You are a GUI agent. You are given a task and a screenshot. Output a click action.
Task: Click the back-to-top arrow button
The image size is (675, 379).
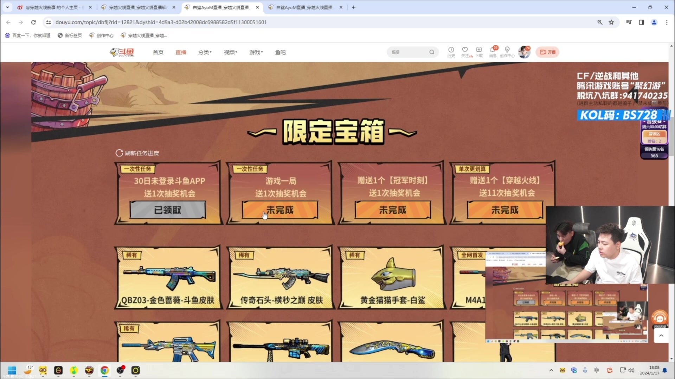661,336
